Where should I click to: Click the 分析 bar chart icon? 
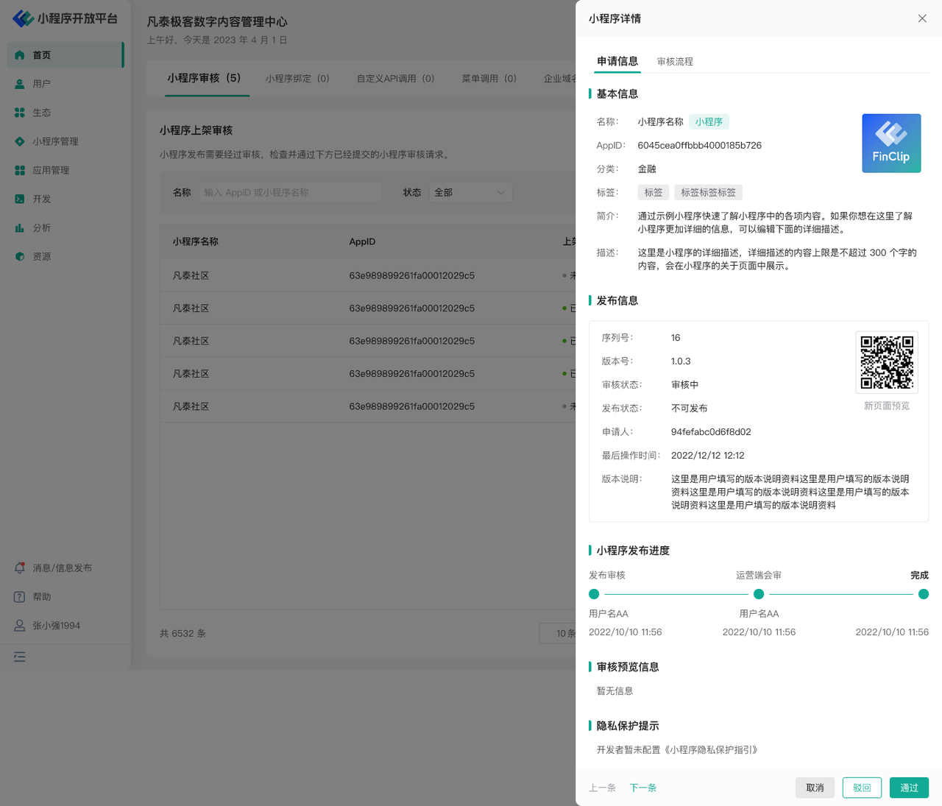[x=20, y=228]
